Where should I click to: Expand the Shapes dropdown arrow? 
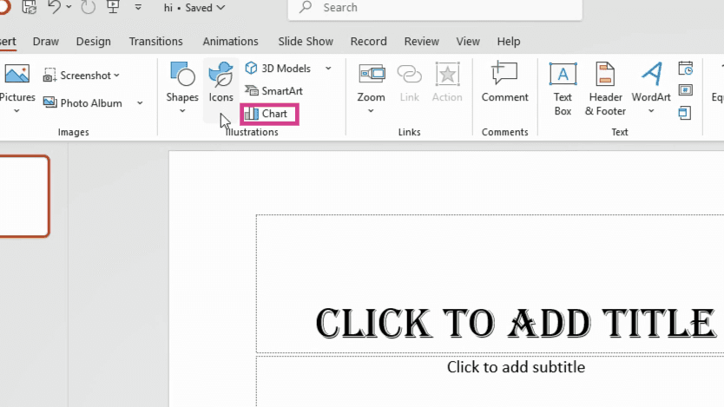[x=182, y=111]
